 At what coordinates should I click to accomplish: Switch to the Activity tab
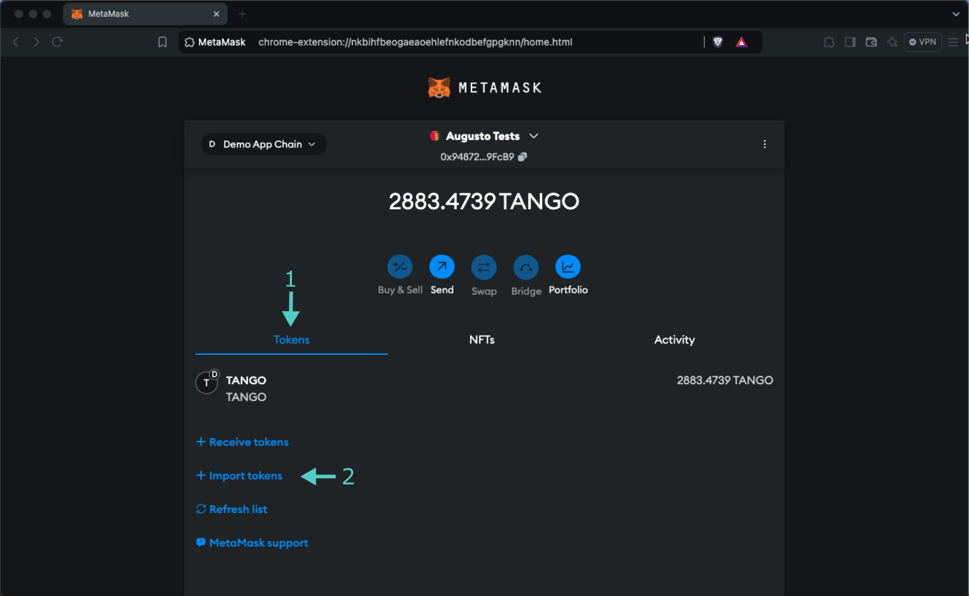tap(674, 340)
